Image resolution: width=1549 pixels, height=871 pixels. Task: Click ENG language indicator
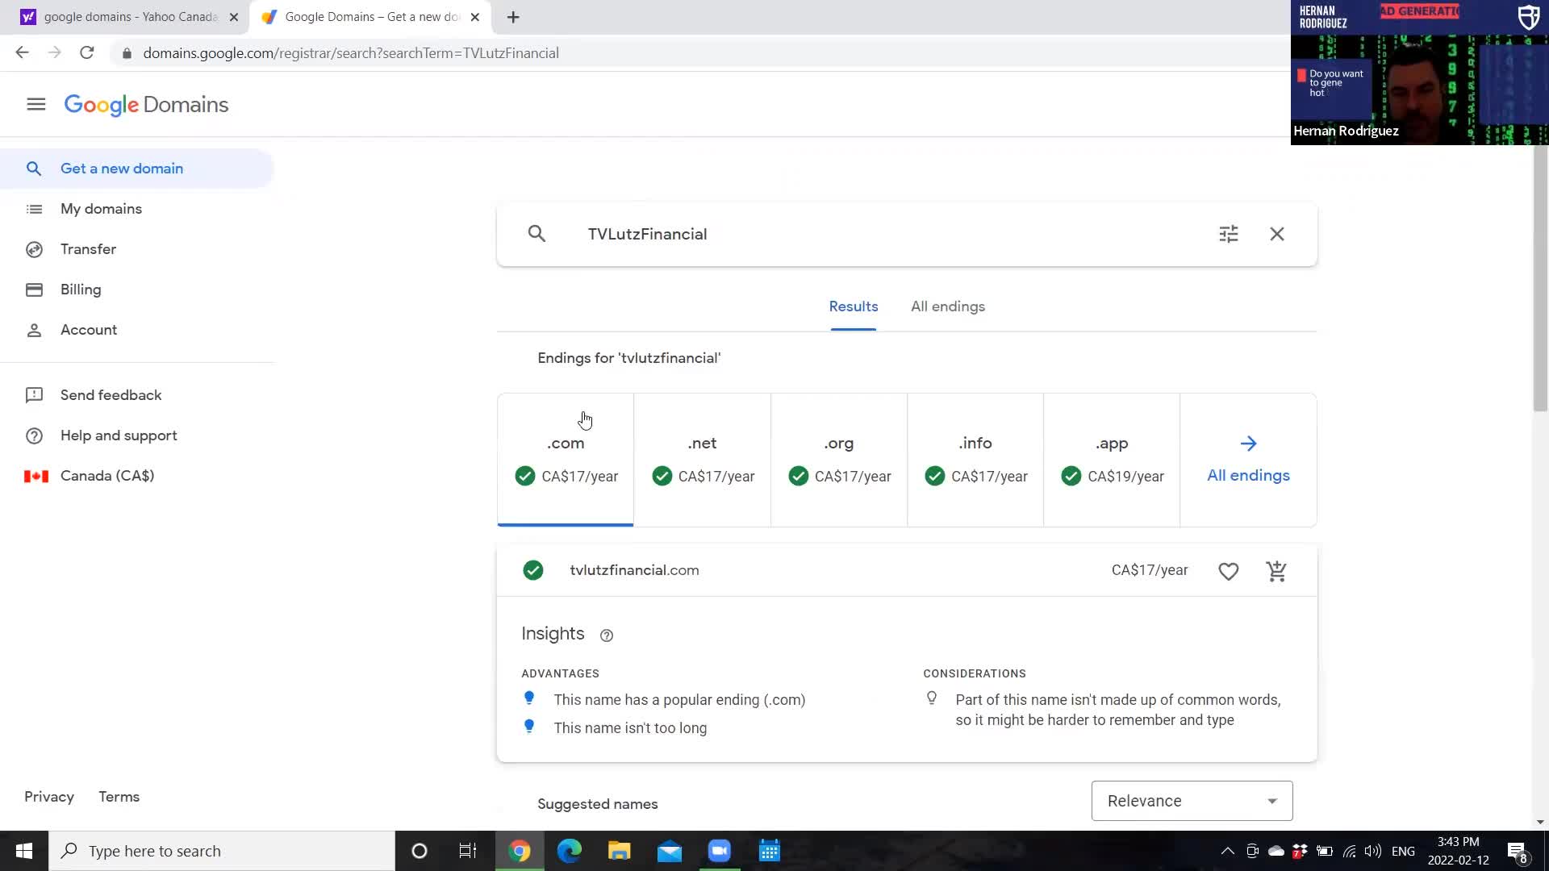click(1403, 851)
